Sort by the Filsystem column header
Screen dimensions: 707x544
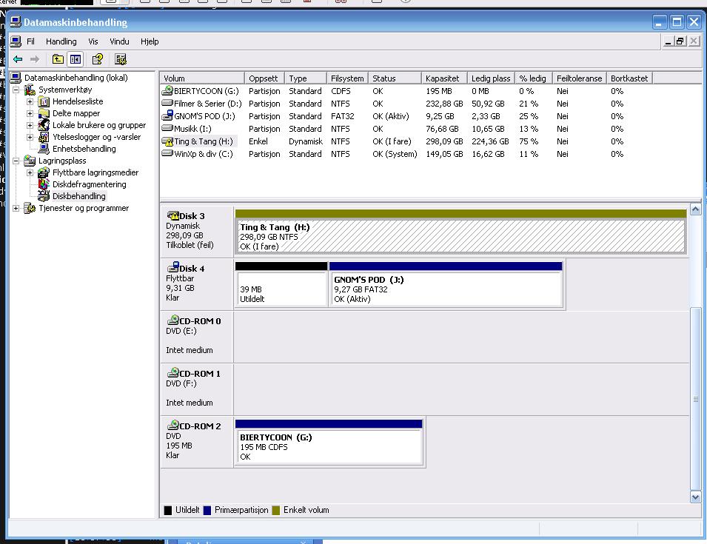[x=347, y=78]
